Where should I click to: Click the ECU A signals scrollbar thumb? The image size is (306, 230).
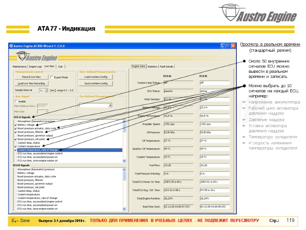tap(124, 128)
